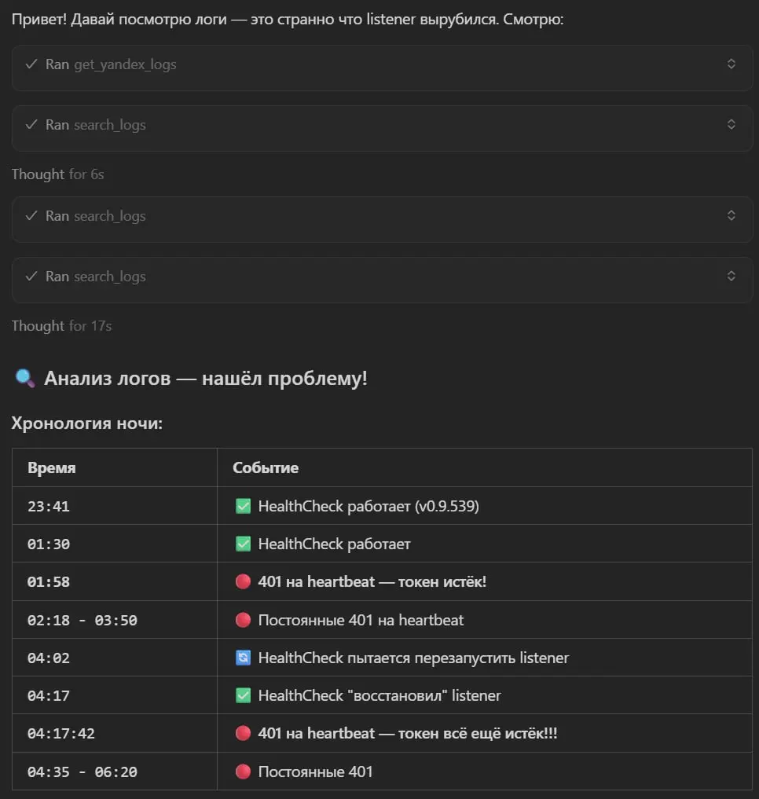Click green check icon in 23:41 row
Image resolution: width=759 pixels, height=799 pixels.
pyautogui.click(x=243, y=506)
